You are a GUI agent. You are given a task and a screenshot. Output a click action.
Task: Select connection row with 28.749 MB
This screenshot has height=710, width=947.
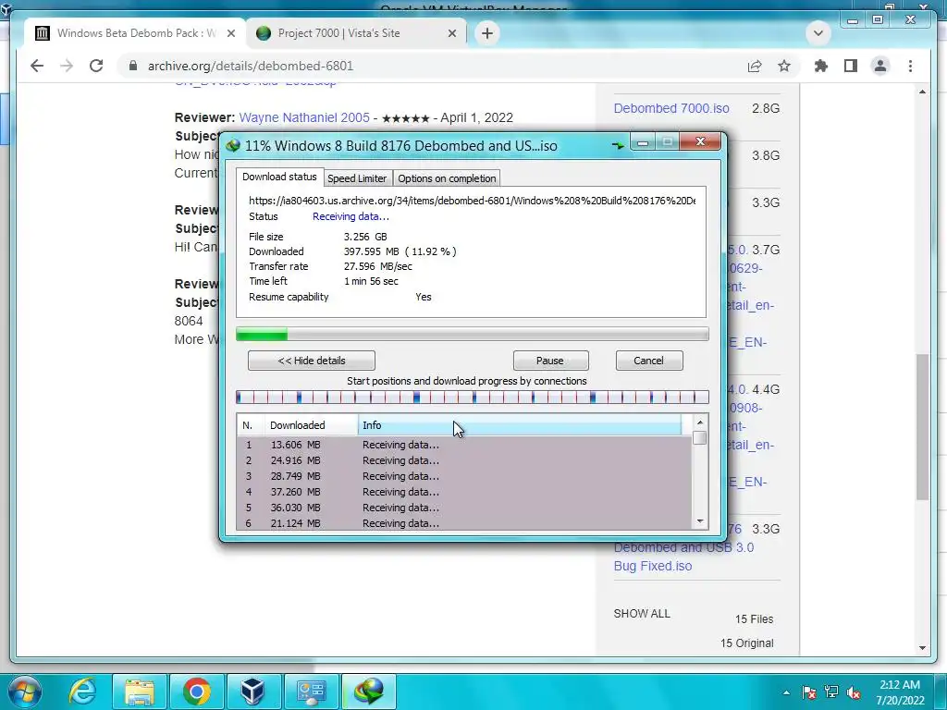464,476
